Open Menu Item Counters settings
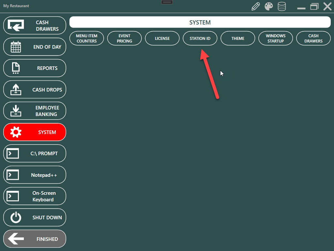The image size is (334, 251). coord(87,39)
